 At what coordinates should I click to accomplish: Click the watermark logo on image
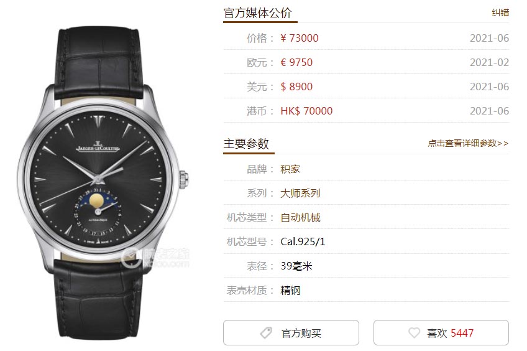pos(155,258)
